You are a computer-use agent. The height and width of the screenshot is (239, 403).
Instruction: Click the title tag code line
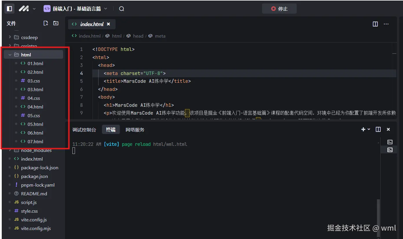(x=147, y=81)
